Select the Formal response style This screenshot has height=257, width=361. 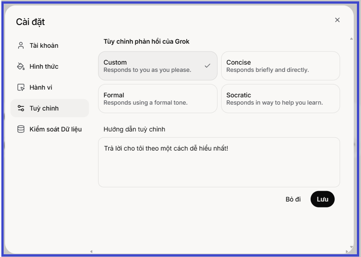[158, 99]
